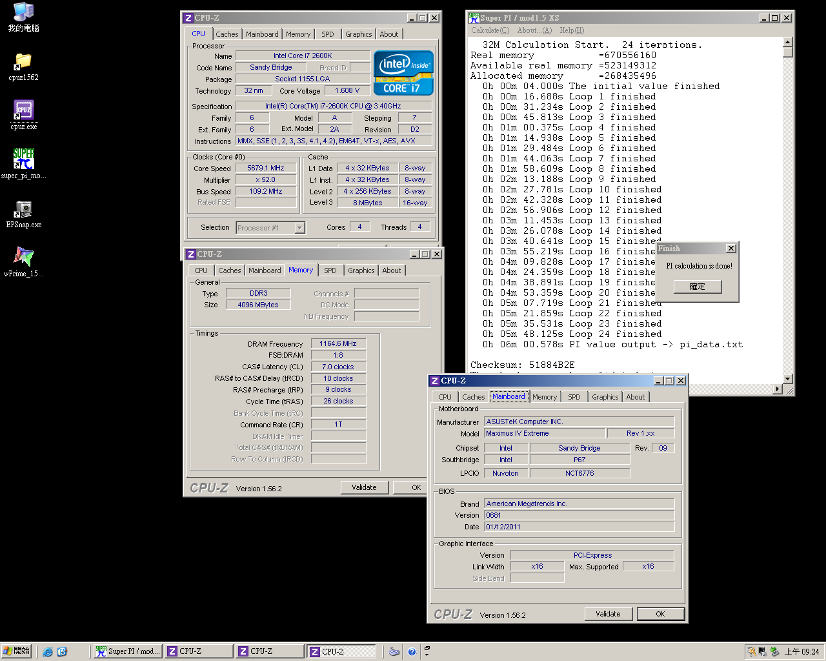
Task: Open Graphics tab in Memory CPU-Z window
Action: [x=361, y=270]
